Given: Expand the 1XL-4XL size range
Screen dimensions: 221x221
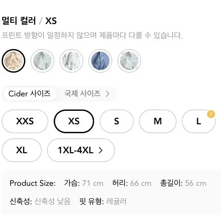Looking at the screenshot, I should click(81, 150).
